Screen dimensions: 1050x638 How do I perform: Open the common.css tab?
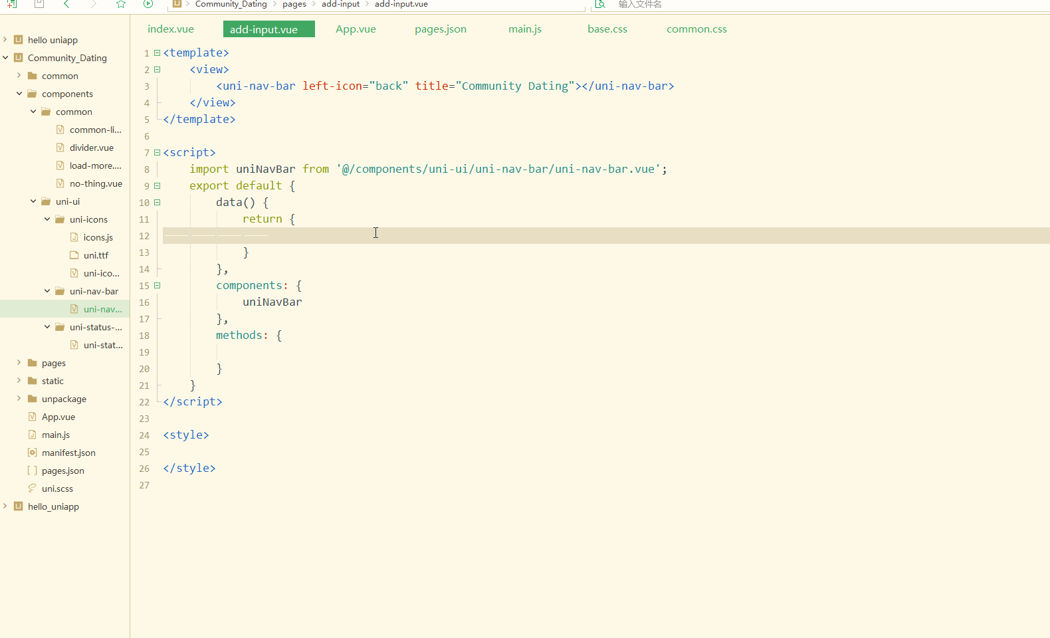click(696, 29)
